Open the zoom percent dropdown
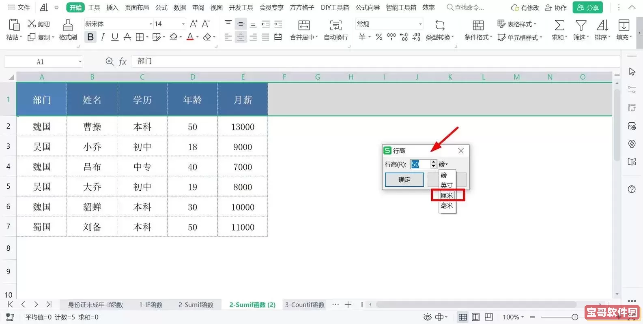Viewport: 643px width, 324px height. pos(522,317)
